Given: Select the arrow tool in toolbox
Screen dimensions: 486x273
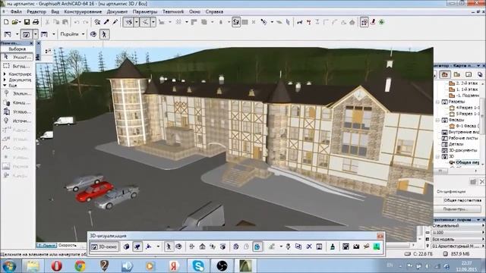Looking at the screenshot, I should click(17, 57).
